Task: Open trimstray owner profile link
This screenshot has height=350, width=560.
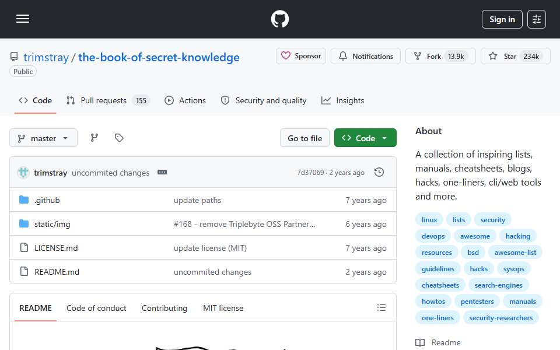Action: [46, 57]
